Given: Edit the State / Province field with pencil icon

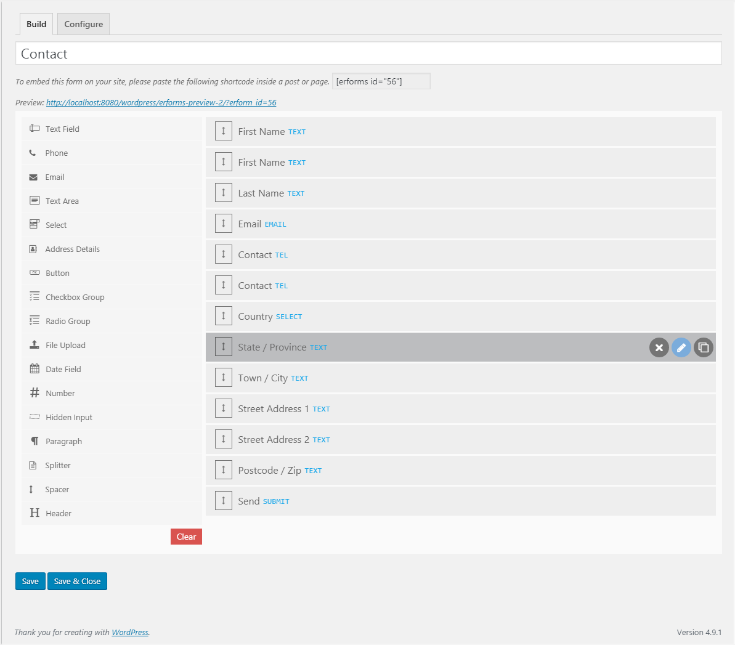Looking at the screenshot, I should coord(681,348).
